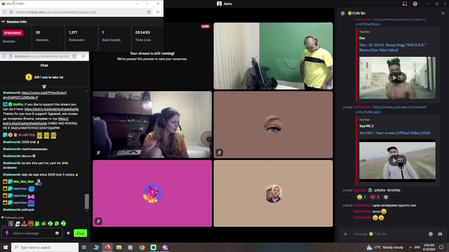The width and height of the screenshot is (449, 252).
Task: Click BLUEEYES username in Kick chat
Action: coord(26,135)
